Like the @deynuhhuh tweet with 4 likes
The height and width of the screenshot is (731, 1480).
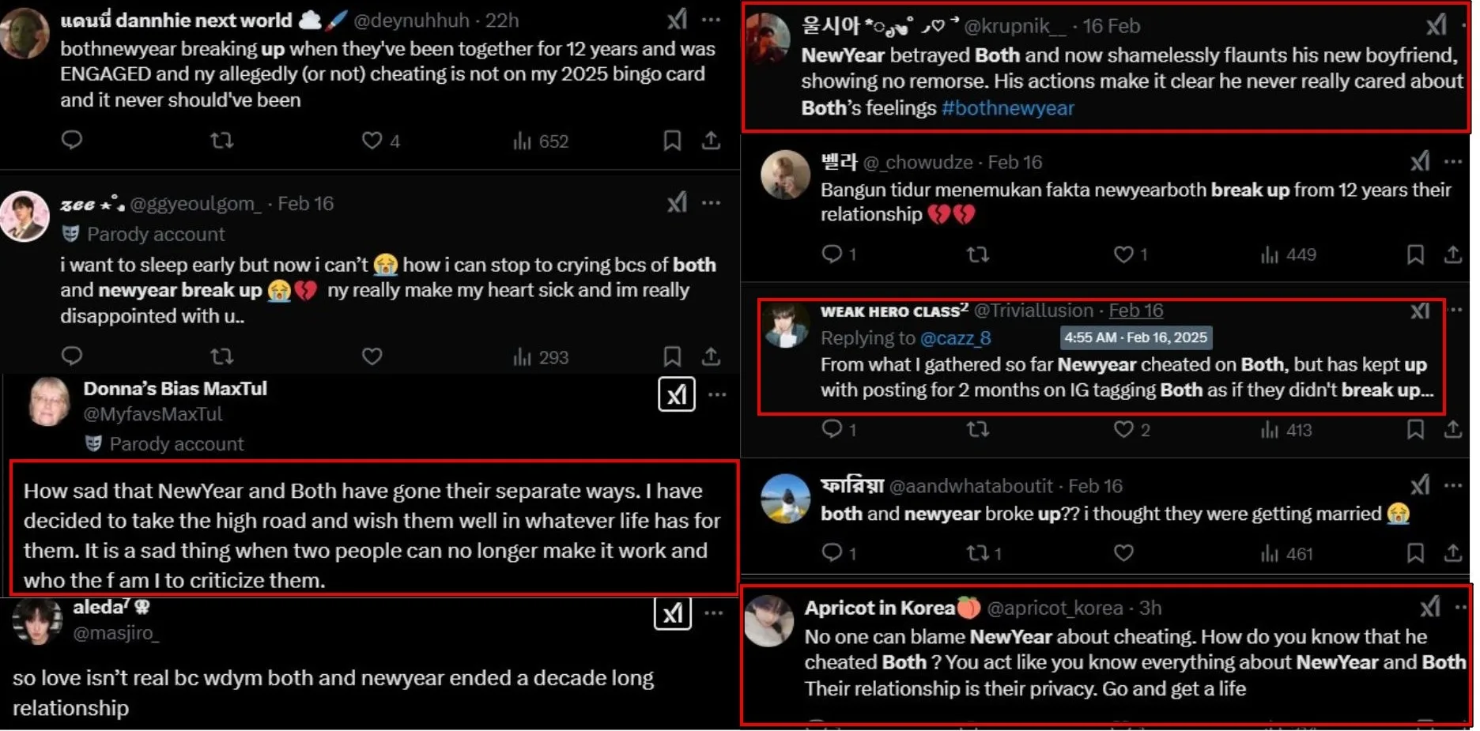[372, 141]
